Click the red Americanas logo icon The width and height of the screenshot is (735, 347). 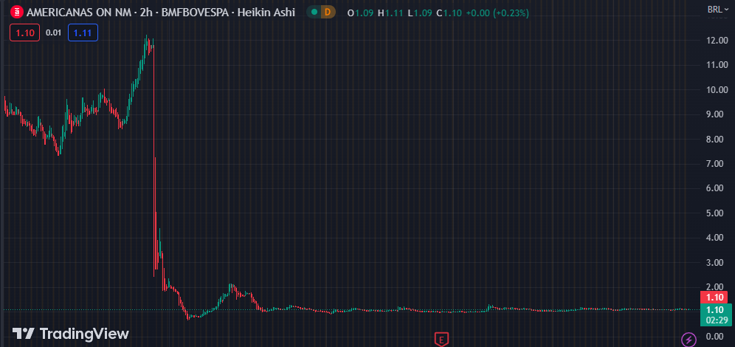tap(17, 13)
